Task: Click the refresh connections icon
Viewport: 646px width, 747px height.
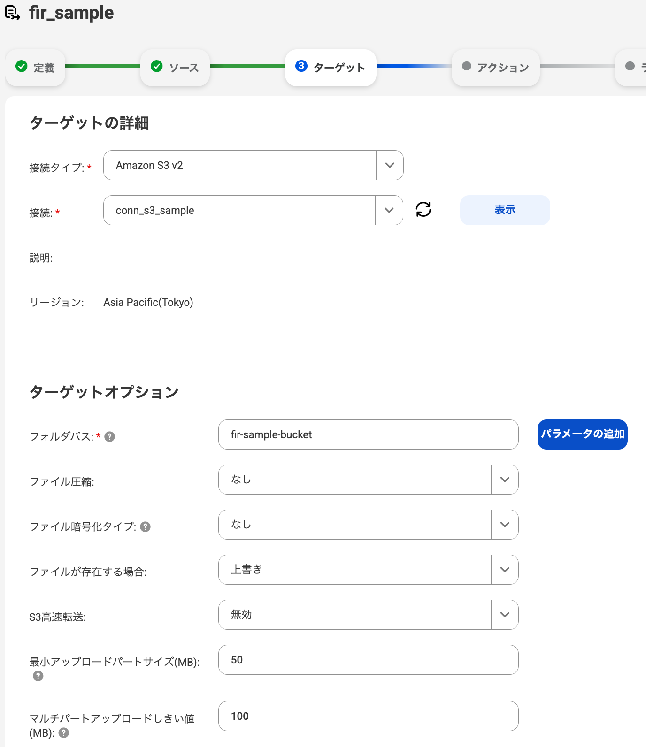Action: coord(423,209)
